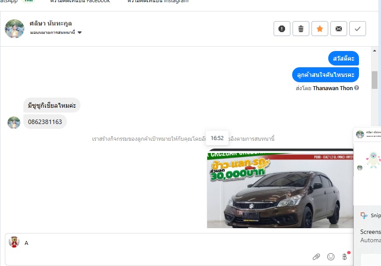Click the automated activity system message
Viewport: 381px width, 266px height.
(x=183, y=138)
